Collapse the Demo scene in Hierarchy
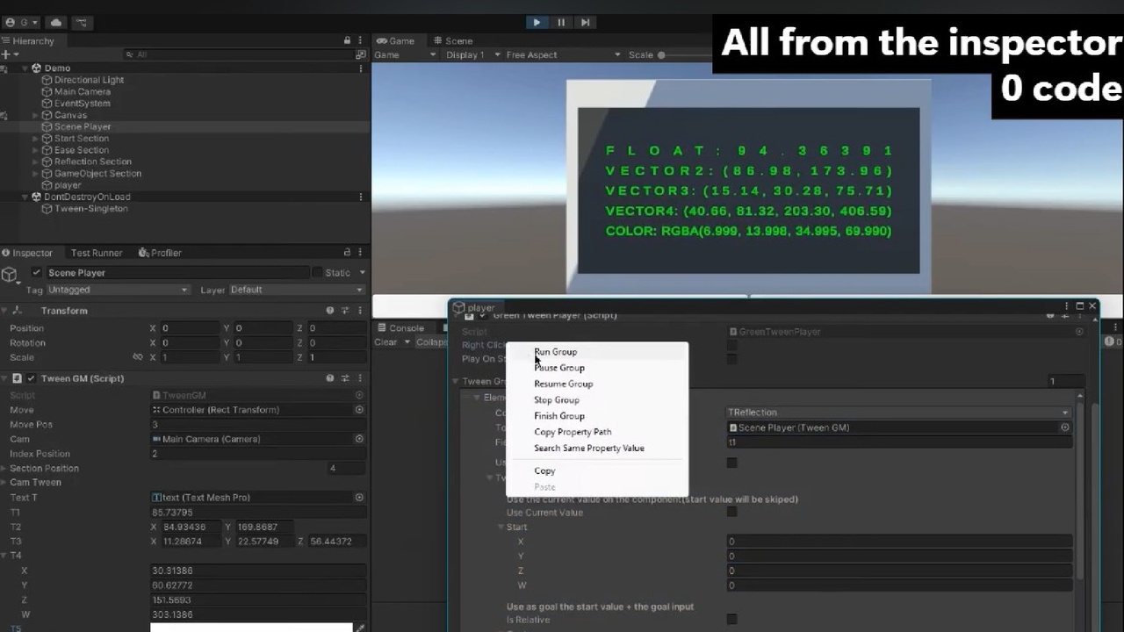 coord(25,68)
